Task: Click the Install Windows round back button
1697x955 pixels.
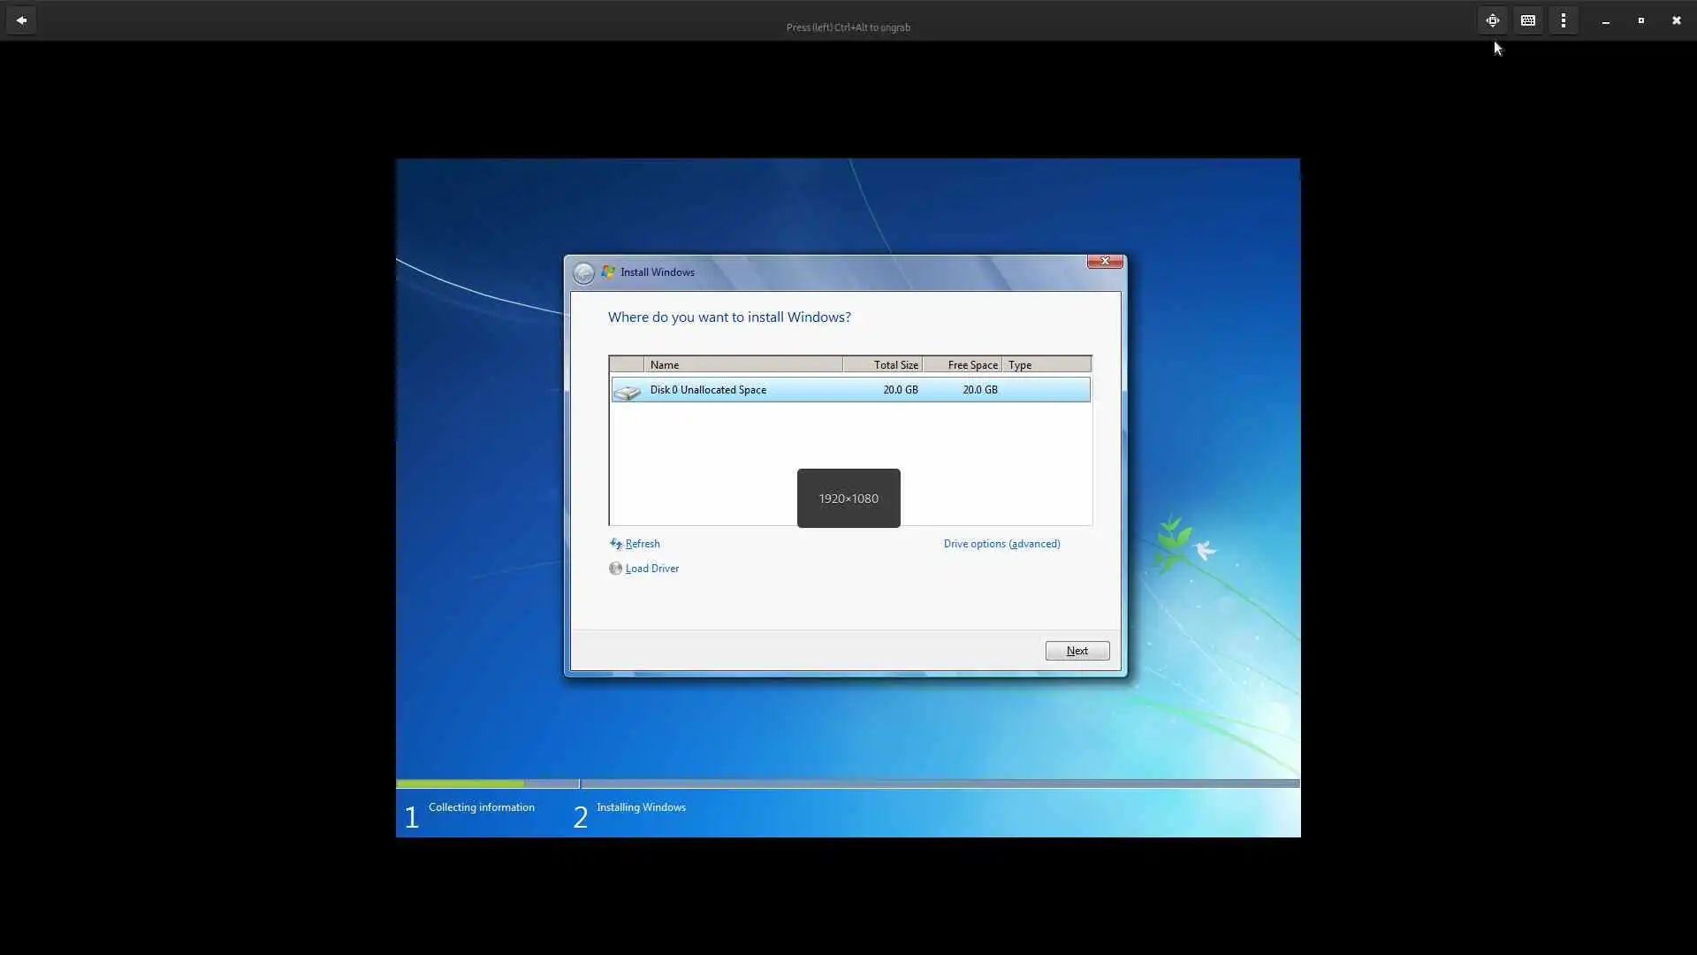Action: coord(583,273)
